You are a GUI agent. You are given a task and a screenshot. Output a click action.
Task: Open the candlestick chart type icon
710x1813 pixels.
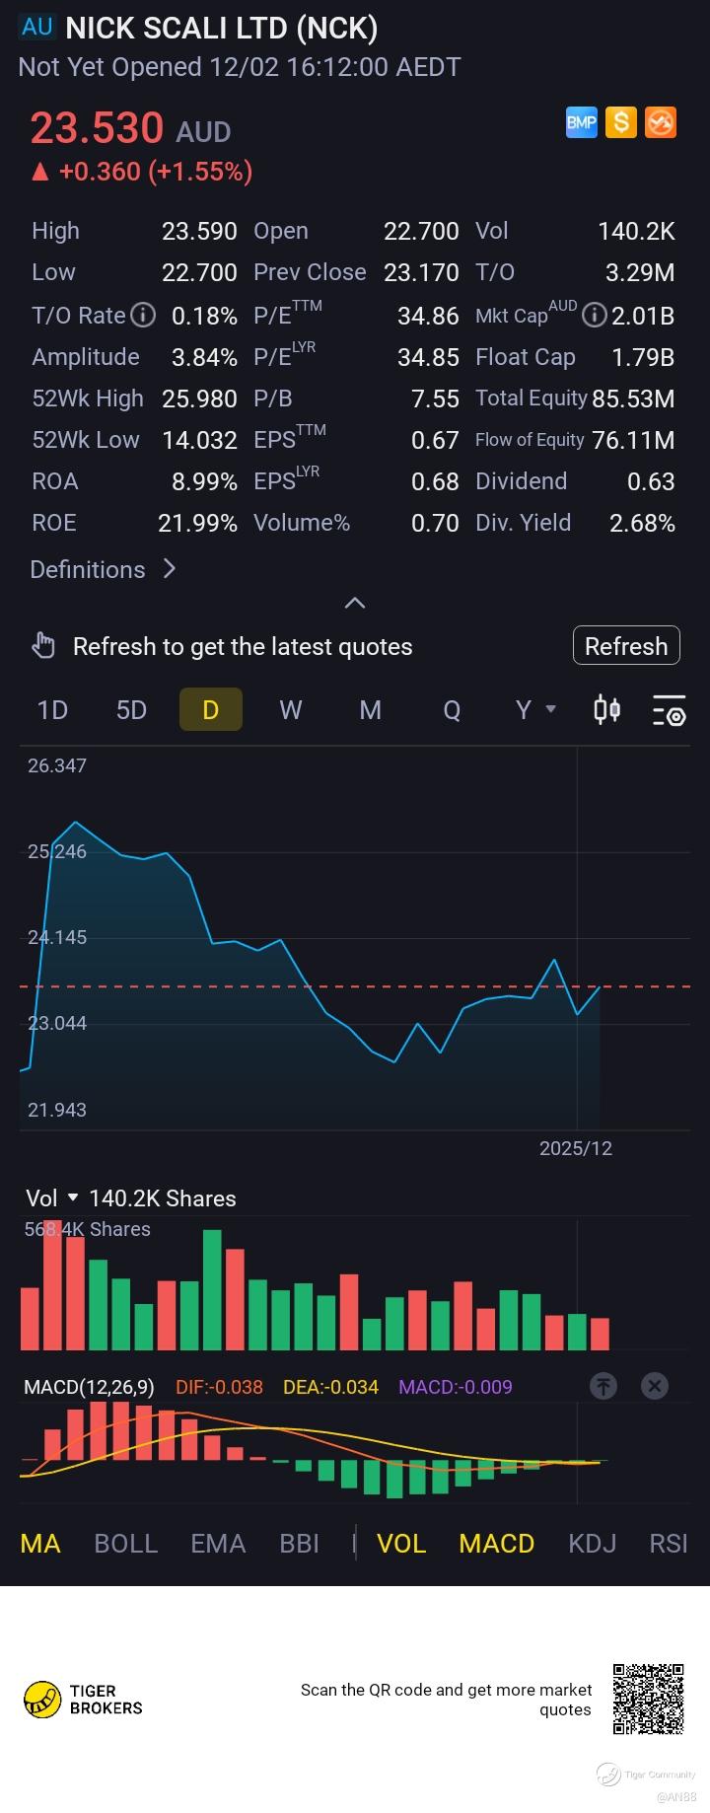606,710
